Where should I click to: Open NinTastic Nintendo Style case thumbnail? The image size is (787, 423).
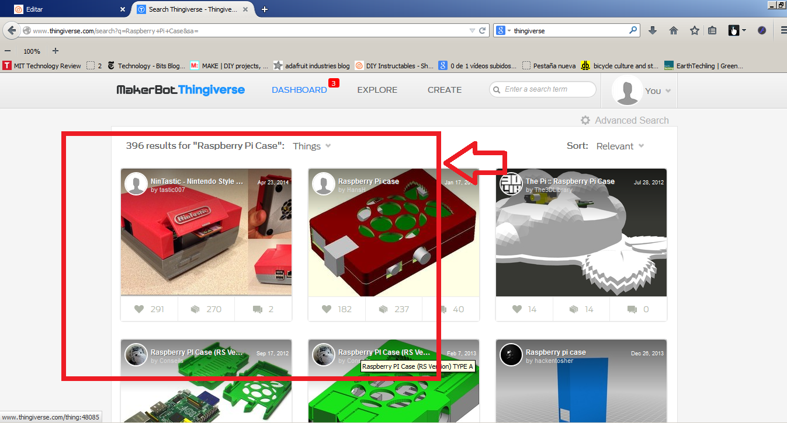206,232
